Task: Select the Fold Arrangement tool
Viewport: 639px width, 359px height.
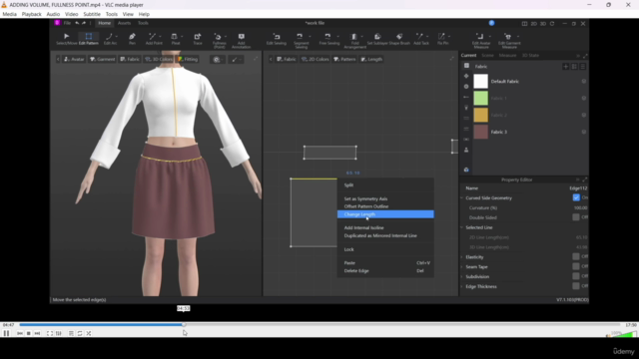Action: click(354, 41)
